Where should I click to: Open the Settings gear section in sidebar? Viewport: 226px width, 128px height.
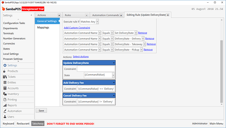click(18, 65)
